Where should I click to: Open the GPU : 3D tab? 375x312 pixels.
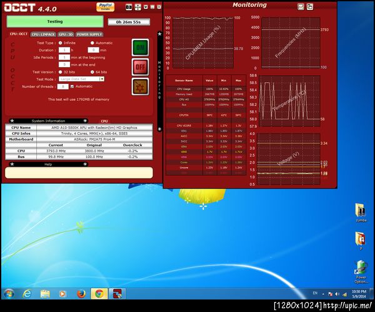[x=66, y=34]
